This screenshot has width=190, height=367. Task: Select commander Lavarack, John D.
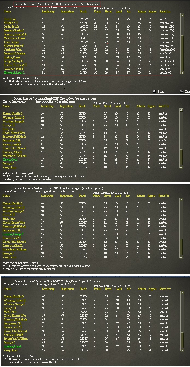[x=14, y=69]
